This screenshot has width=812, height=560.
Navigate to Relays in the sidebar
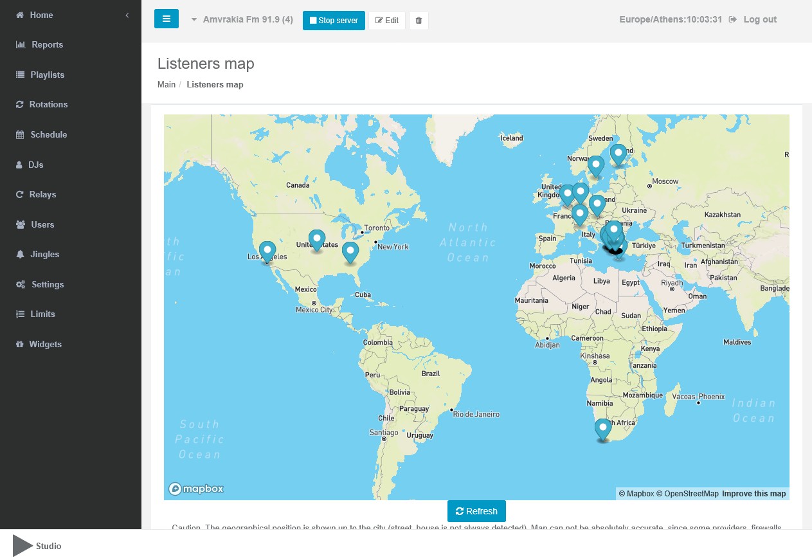coord(42,195)
